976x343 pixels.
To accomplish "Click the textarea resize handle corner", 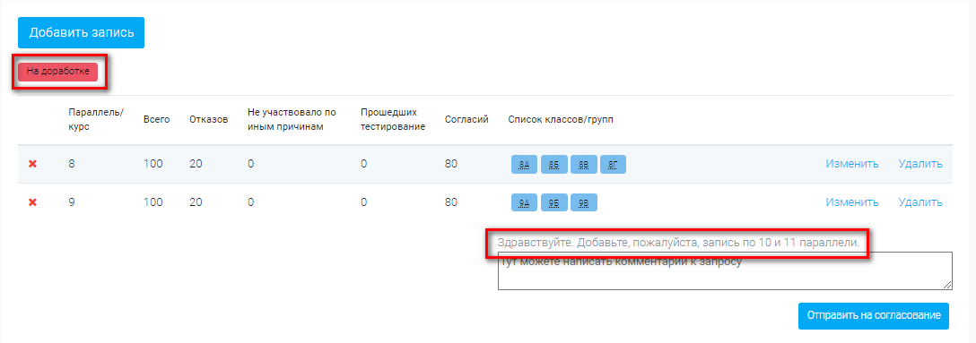I will point(948,285).
